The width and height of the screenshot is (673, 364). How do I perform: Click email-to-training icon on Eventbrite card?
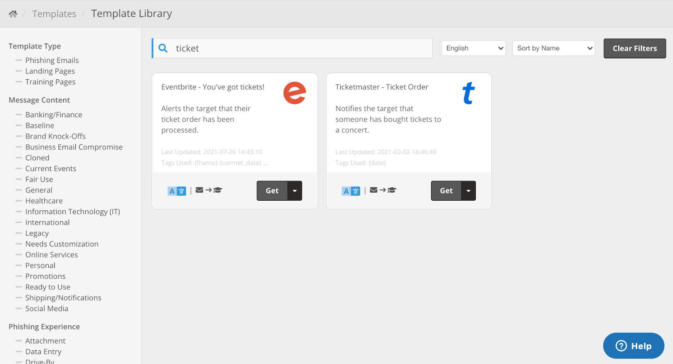209,190
